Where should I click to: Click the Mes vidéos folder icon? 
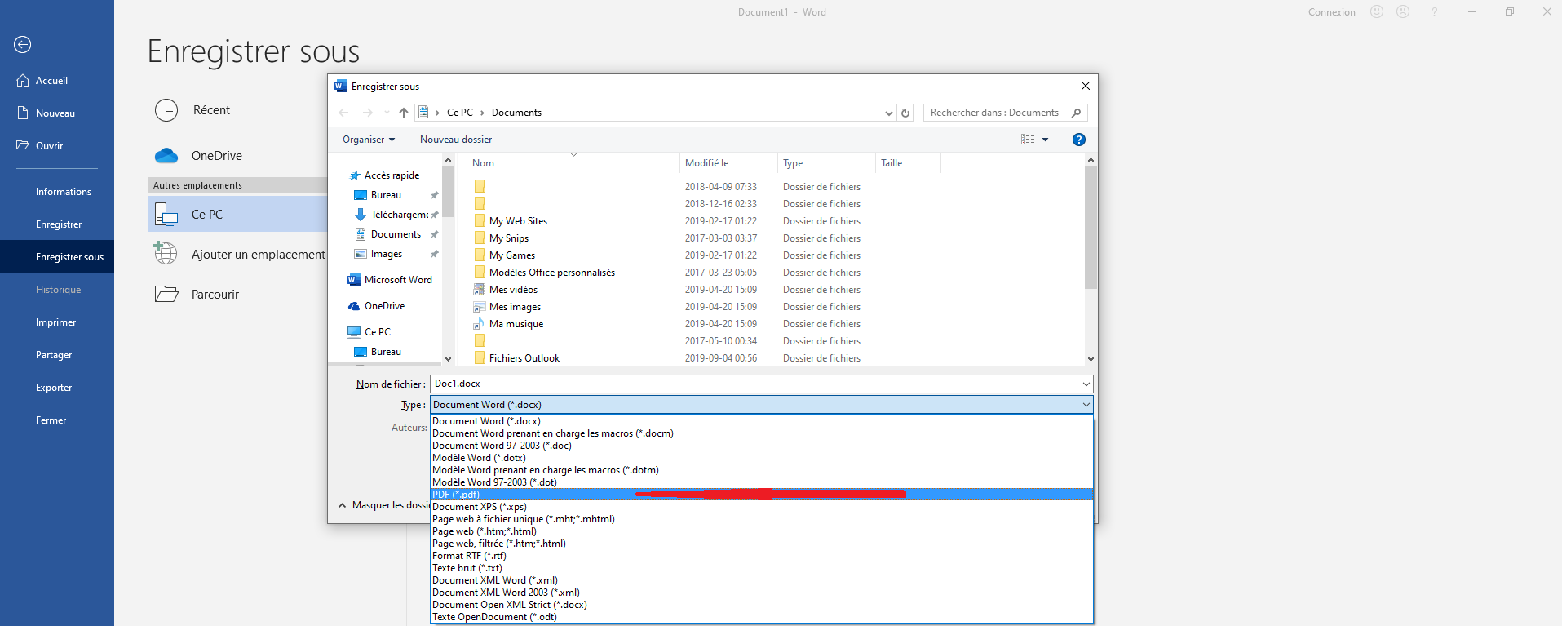point(480,290)
